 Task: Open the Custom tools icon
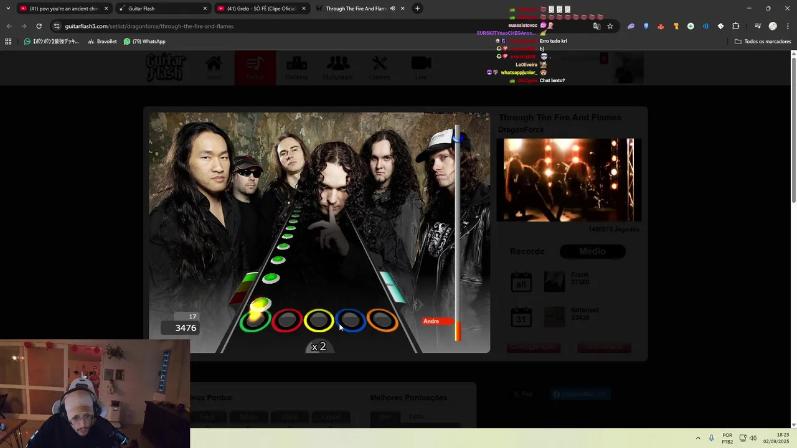(x=379, y=68)
